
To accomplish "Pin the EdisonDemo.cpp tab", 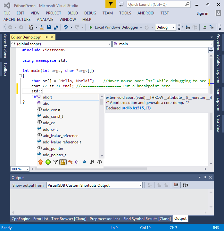I will click(46, 37).
